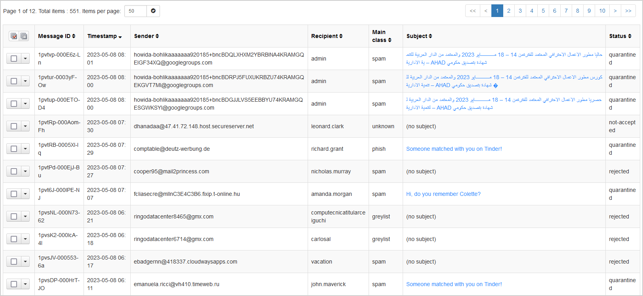Tick checkbox for cooper95@mail2princess.com row

coord(14,171)
